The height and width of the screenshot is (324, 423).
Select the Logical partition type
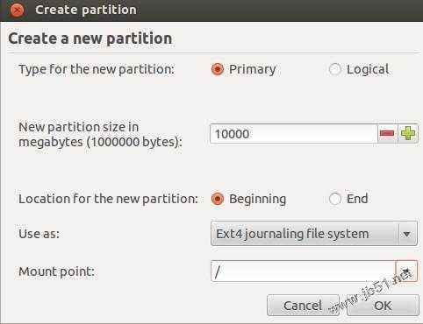pos(335,69)
